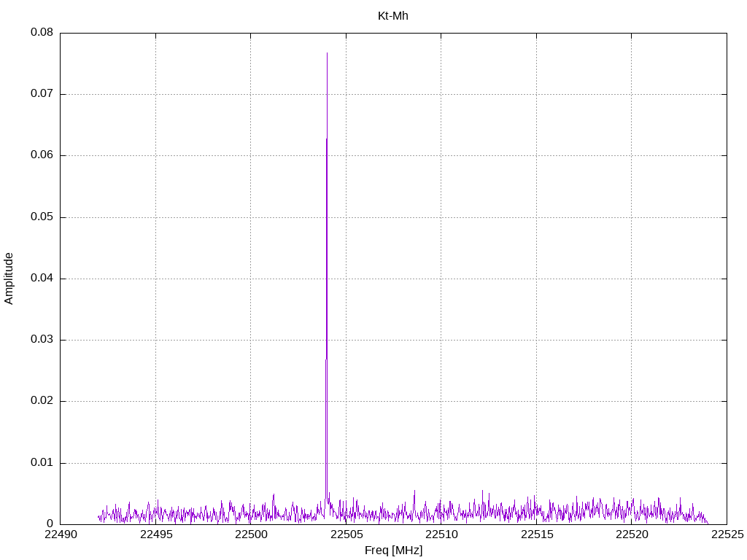Click the plot title Kt-Mh
The width and height of the screenshot is (747, 560).
[x=392, y=16]
